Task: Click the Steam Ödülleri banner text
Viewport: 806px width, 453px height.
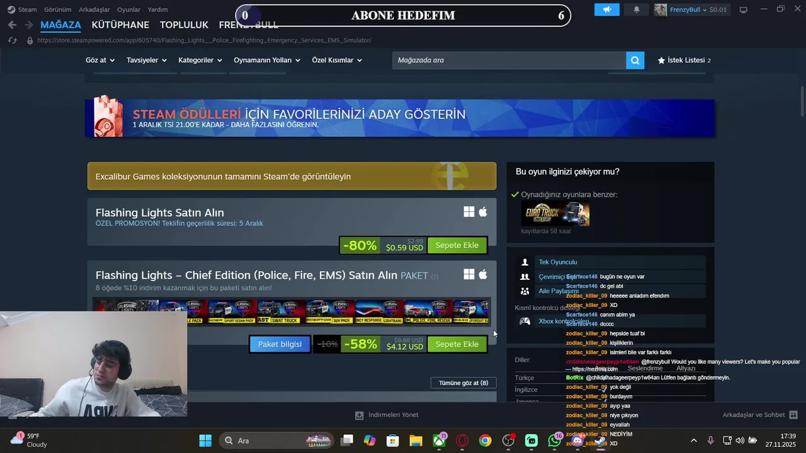Action: point(299,115)
